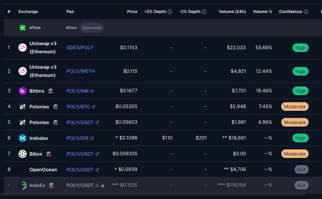Click the Indodax exchange logo
Screen dimensions: 322x199
pyautogui.click(x=23, y=138)
